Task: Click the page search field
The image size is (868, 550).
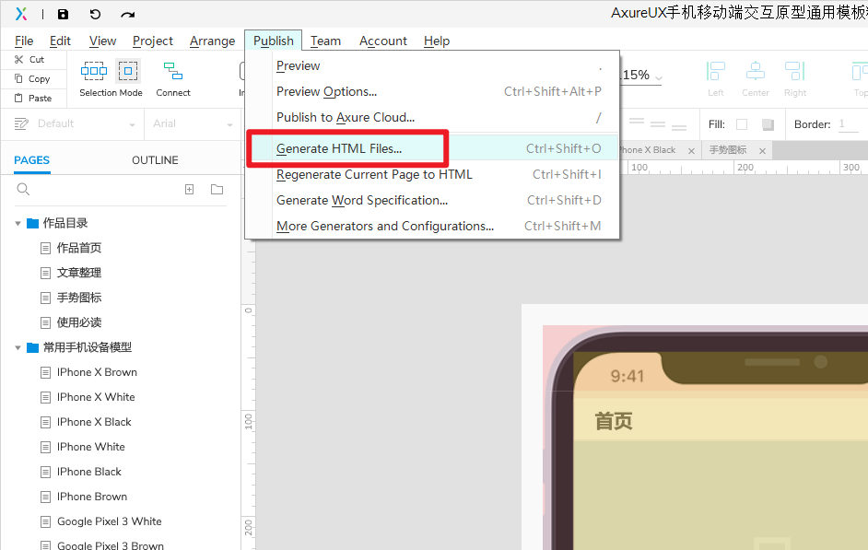Action: (x=92, y=189)
